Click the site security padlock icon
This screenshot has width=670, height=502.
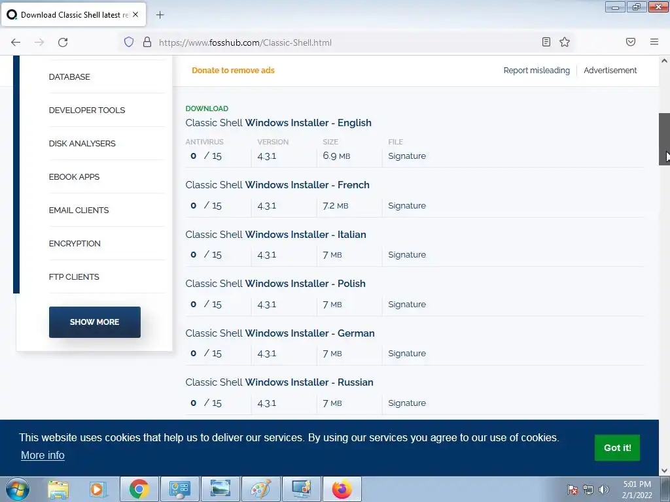(x=147, y=42)
